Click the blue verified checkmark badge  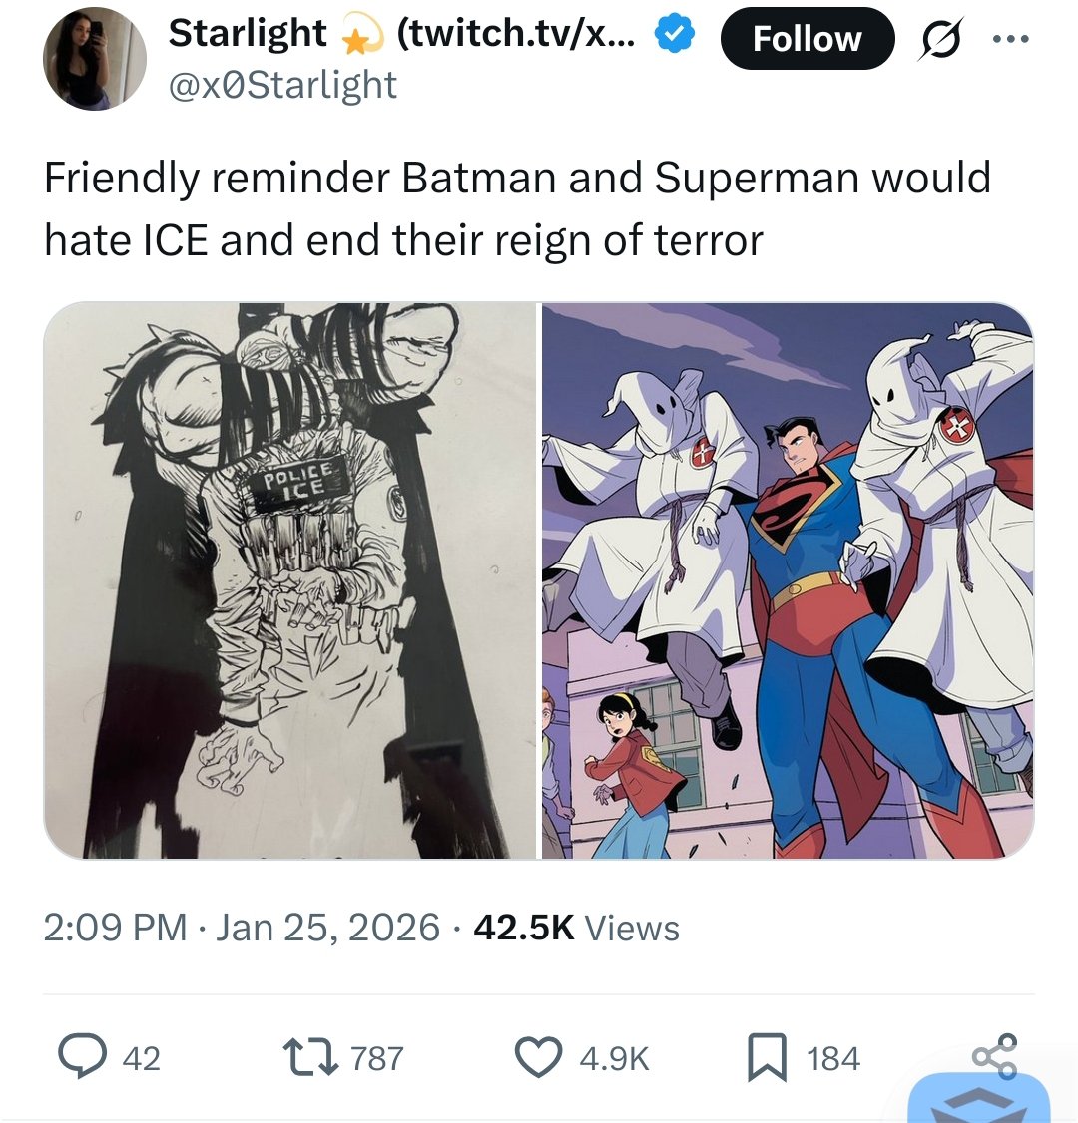point(674,35)
